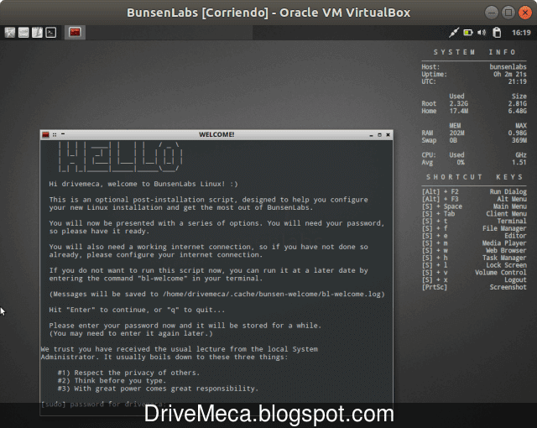Click the CPU GHz value '1.51'
Screen dimensions: 537x428
[519, 162]
